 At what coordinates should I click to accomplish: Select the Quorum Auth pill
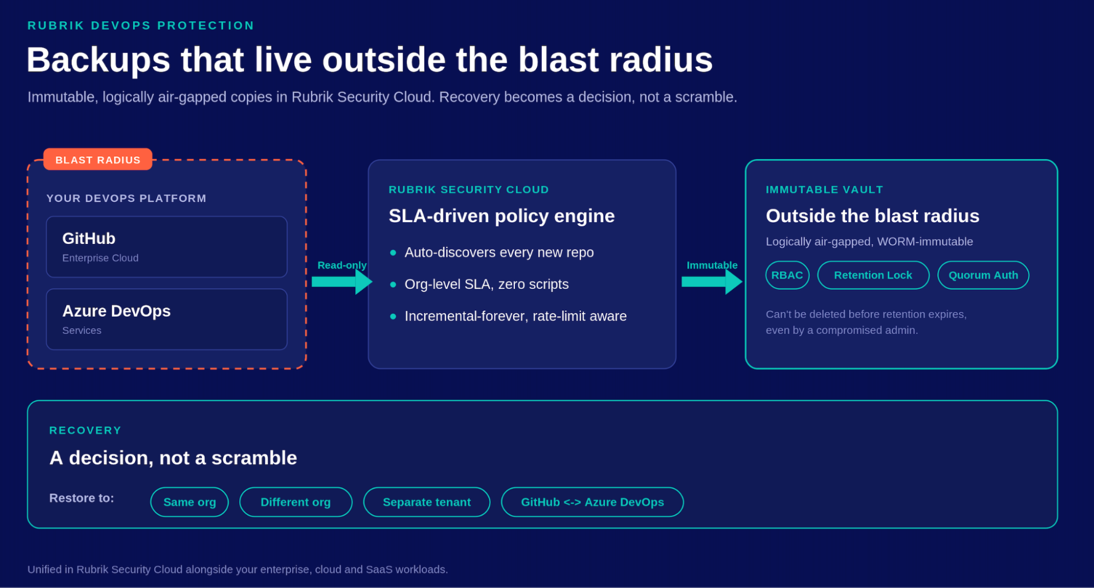(x=983, y=275)
